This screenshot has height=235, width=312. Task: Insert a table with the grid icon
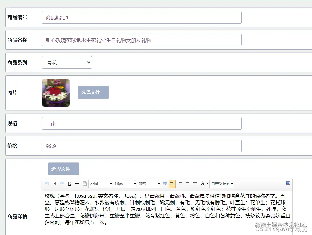165,184
